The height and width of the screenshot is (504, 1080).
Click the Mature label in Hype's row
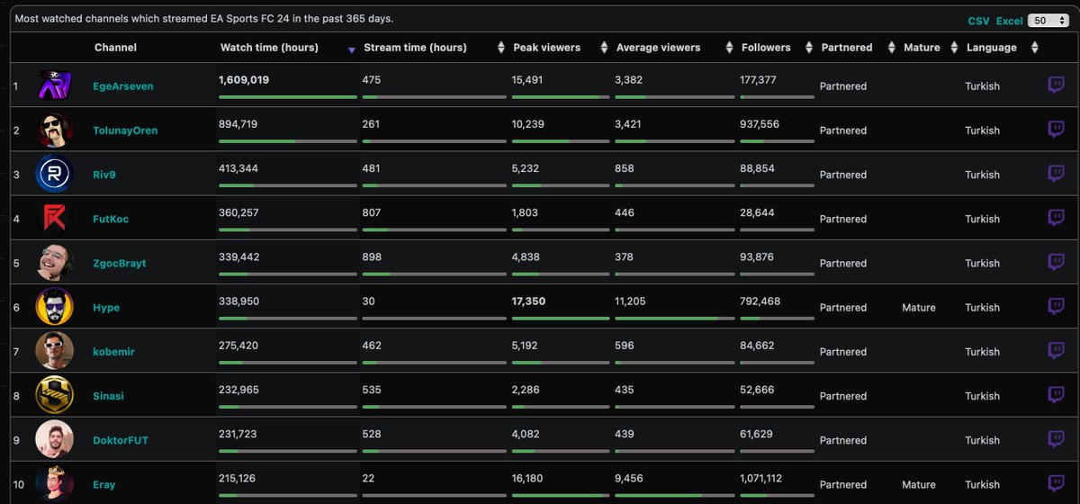[919, 308]
